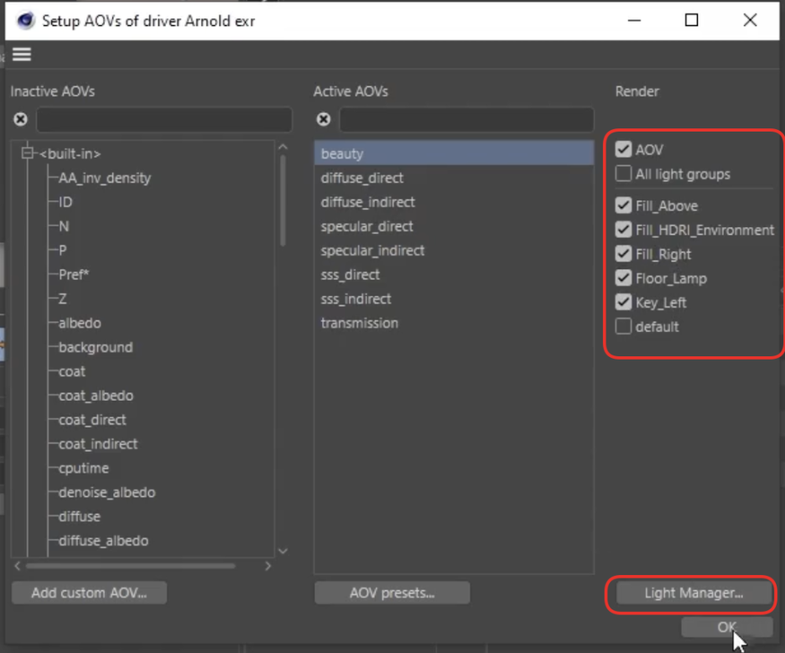Select the Pref* inactive AOV
Image resolution: width=785 pixels, height=653 pixels.
click(74, 274)
